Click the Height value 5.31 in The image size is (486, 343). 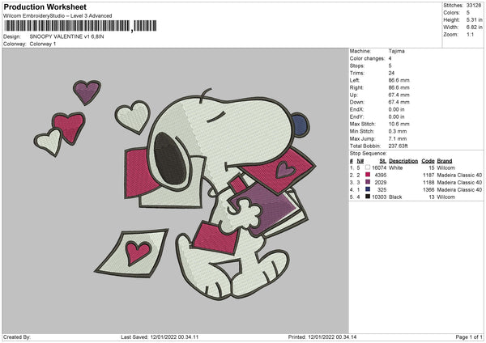474,19
